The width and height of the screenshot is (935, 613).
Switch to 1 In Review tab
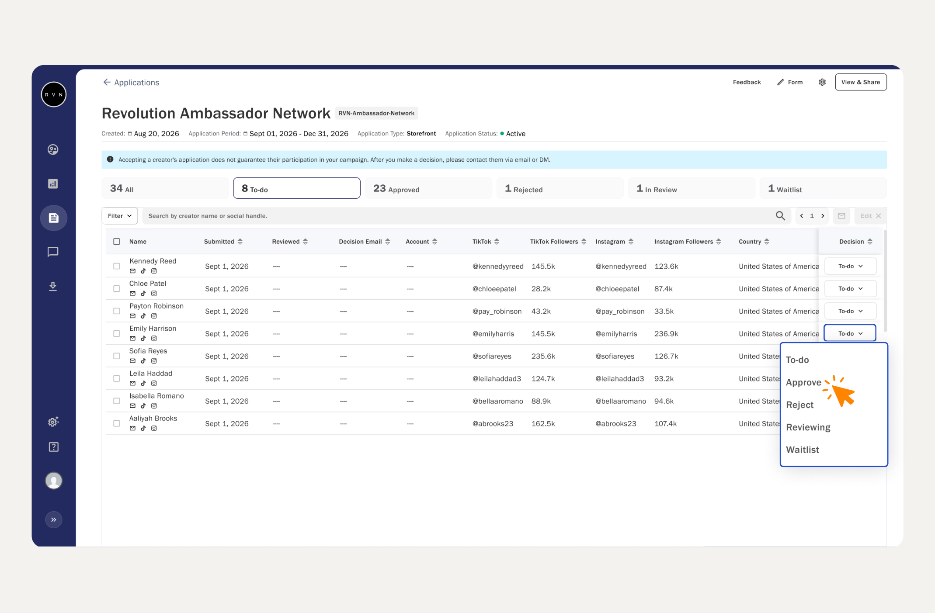click(x=692, y=188)
